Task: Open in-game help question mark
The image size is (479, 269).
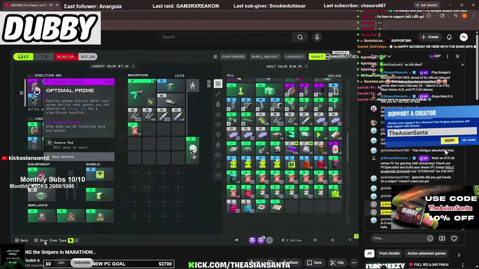Action: (350, 240)
